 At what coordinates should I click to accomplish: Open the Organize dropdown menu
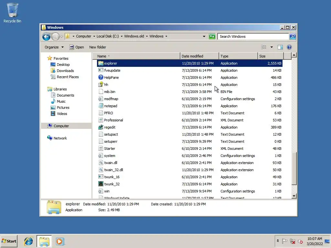click(54, 47)
